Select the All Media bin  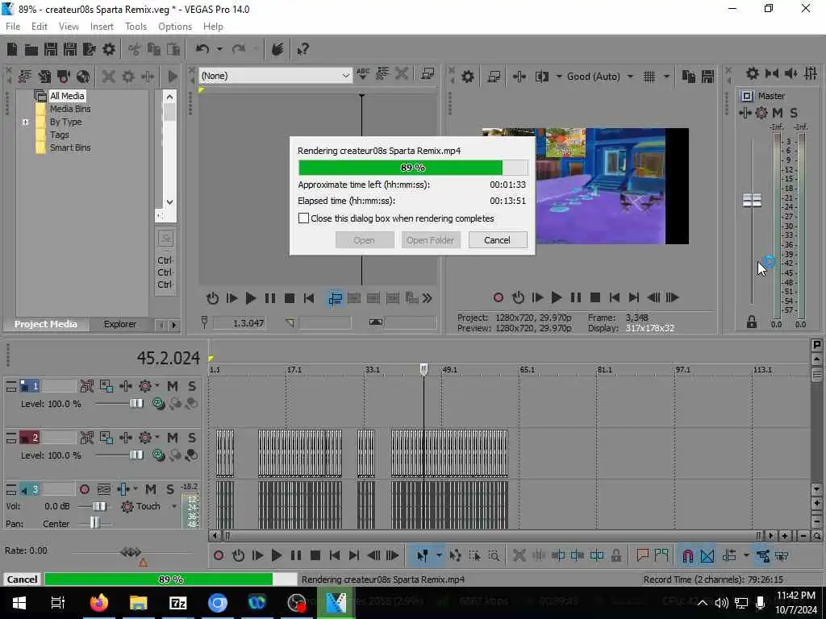click(x=67, y=96)
